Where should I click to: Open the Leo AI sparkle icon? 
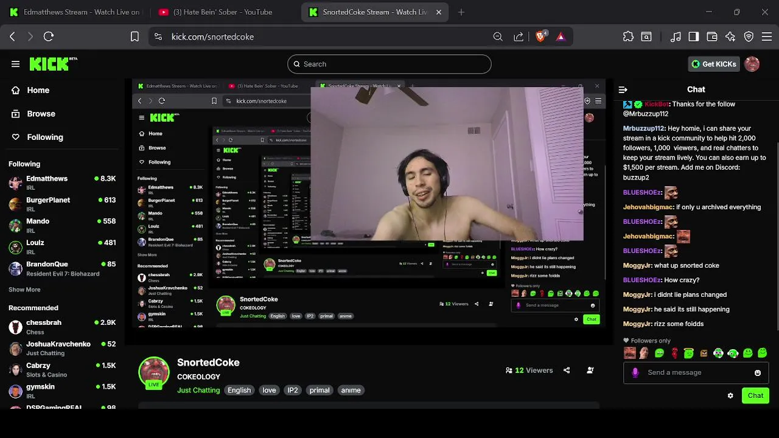tap(730, 36)
